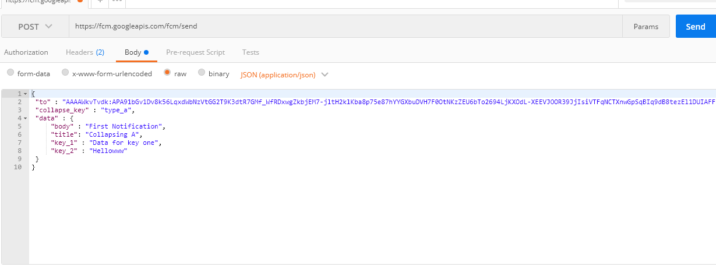Collapse the "data" object fold arrow at line 4
Screen dimensions: 716x267
(x=25, y=118)
